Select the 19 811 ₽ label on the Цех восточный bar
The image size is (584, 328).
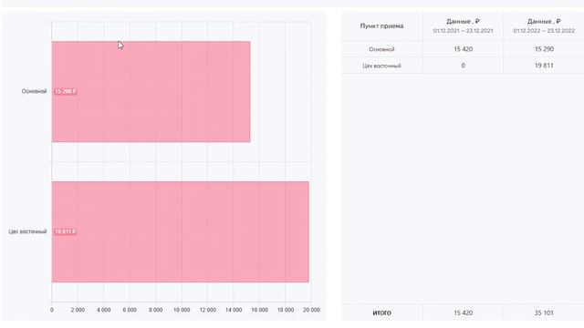[x=66, y=231]
